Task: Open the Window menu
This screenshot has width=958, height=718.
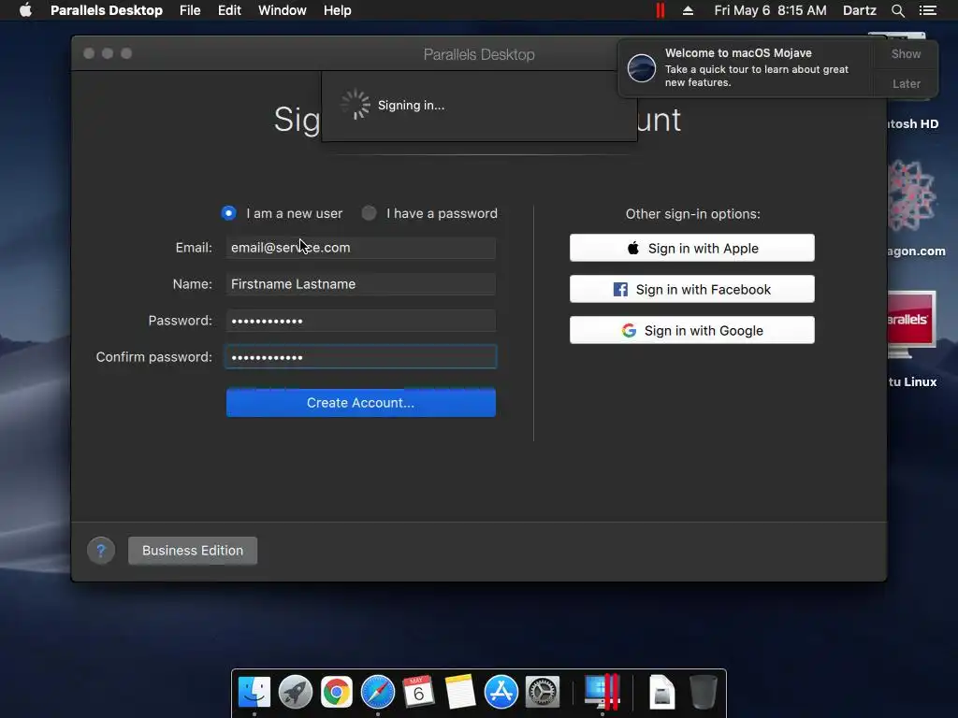Action: coord(282,10)
